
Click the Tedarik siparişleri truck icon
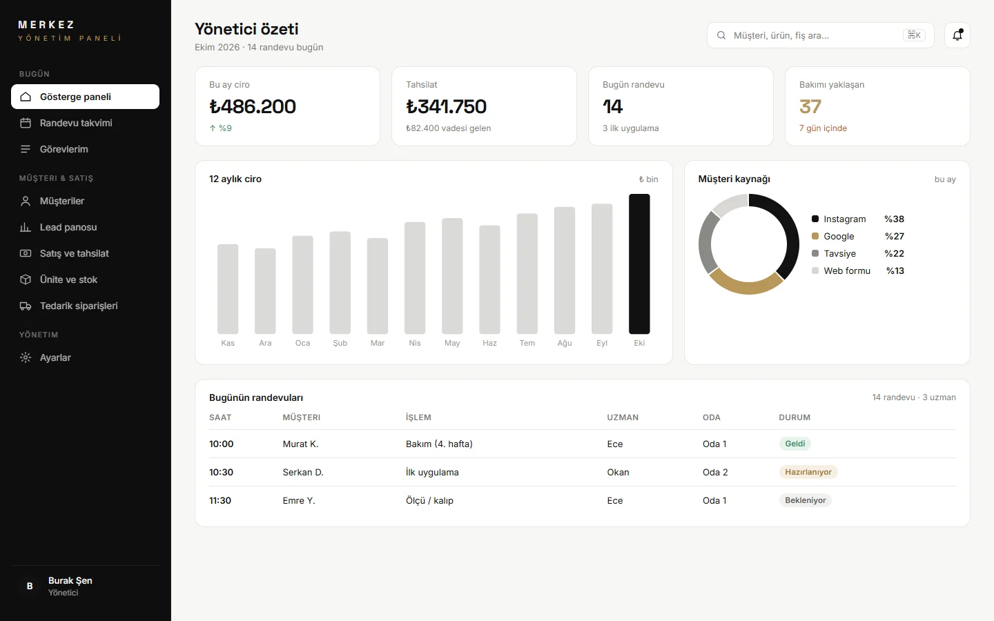(26, 306)
